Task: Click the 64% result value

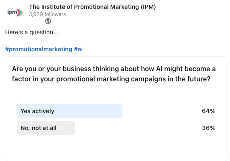Action: [x=209, y=111]
